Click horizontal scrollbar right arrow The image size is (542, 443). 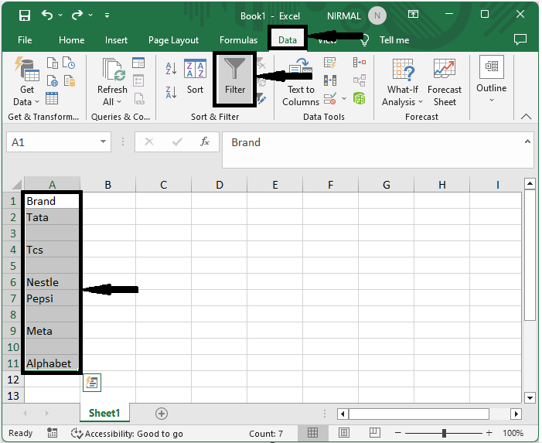coord(516,414)
